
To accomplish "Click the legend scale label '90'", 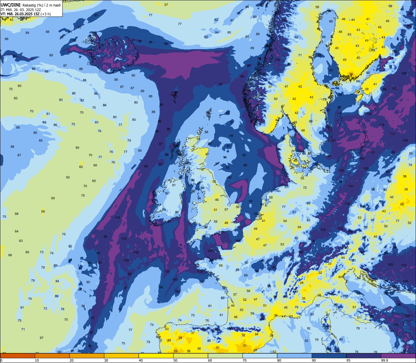I will pos(314,360).
